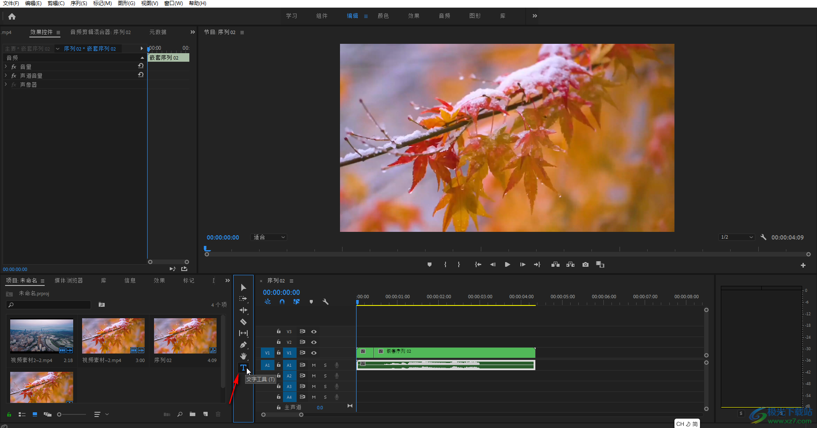Expand 声道音量 effect properties
Viewport: 817px width, 428px height.
point(6,75)
